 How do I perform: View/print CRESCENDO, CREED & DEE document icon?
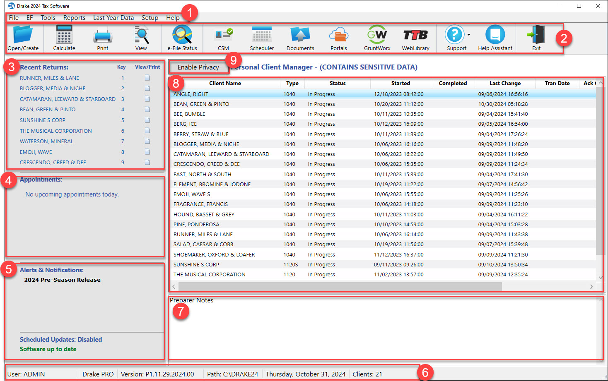tap(147, 162)
